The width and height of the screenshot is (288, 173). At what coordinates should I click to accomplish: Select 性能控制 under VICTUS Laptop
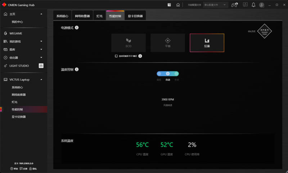coord(17,109)
